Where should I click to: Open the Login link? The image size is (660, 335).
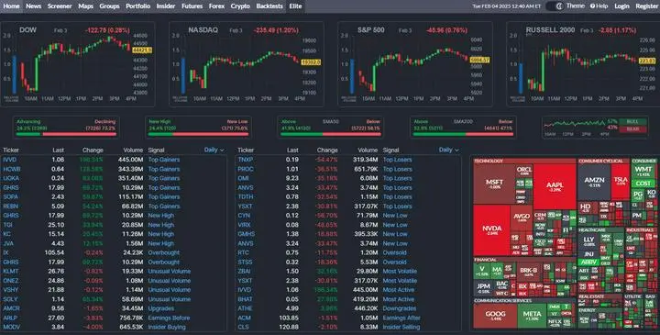[621, 6]
